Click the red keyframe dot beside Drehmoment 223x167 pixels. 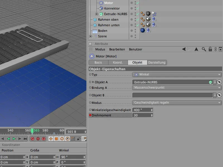(x=90, y=115)
